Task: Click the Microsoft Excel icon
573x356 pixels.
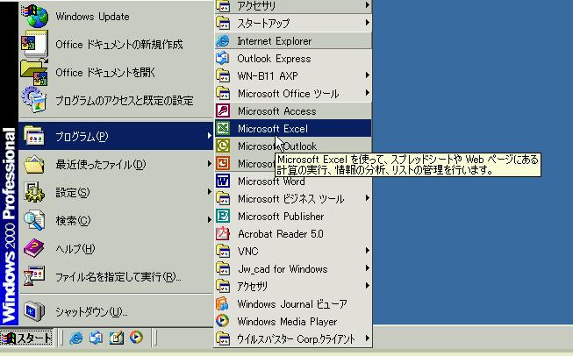Action: click(223, 128)
